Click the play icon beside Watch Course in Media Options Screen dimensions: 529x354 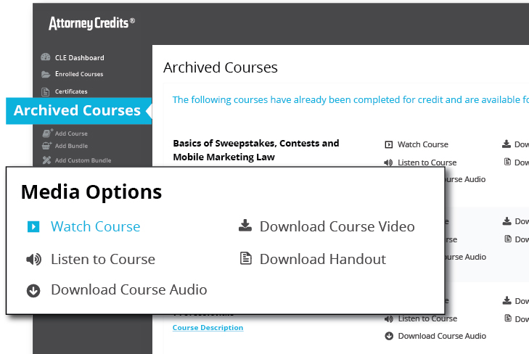click(x=33, y=226)
